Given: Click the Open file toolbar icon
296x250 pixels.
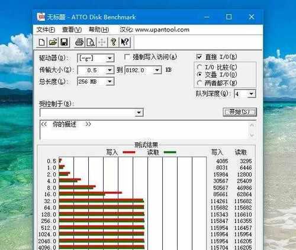Looking at the screenshot, I should [x=53, y=42].
